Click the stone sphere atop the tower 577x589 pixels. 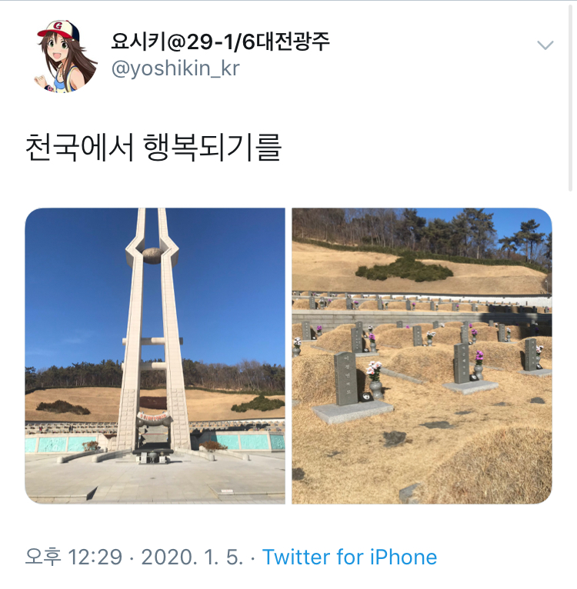(x=152, y=255)
